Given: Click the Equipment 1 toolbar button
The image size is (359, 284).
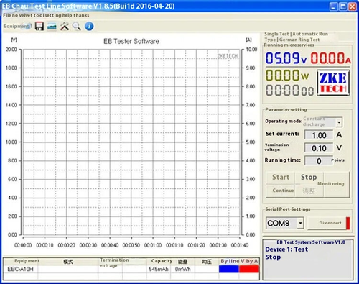Looking at the screenshot, I should (x=18, y=26).
